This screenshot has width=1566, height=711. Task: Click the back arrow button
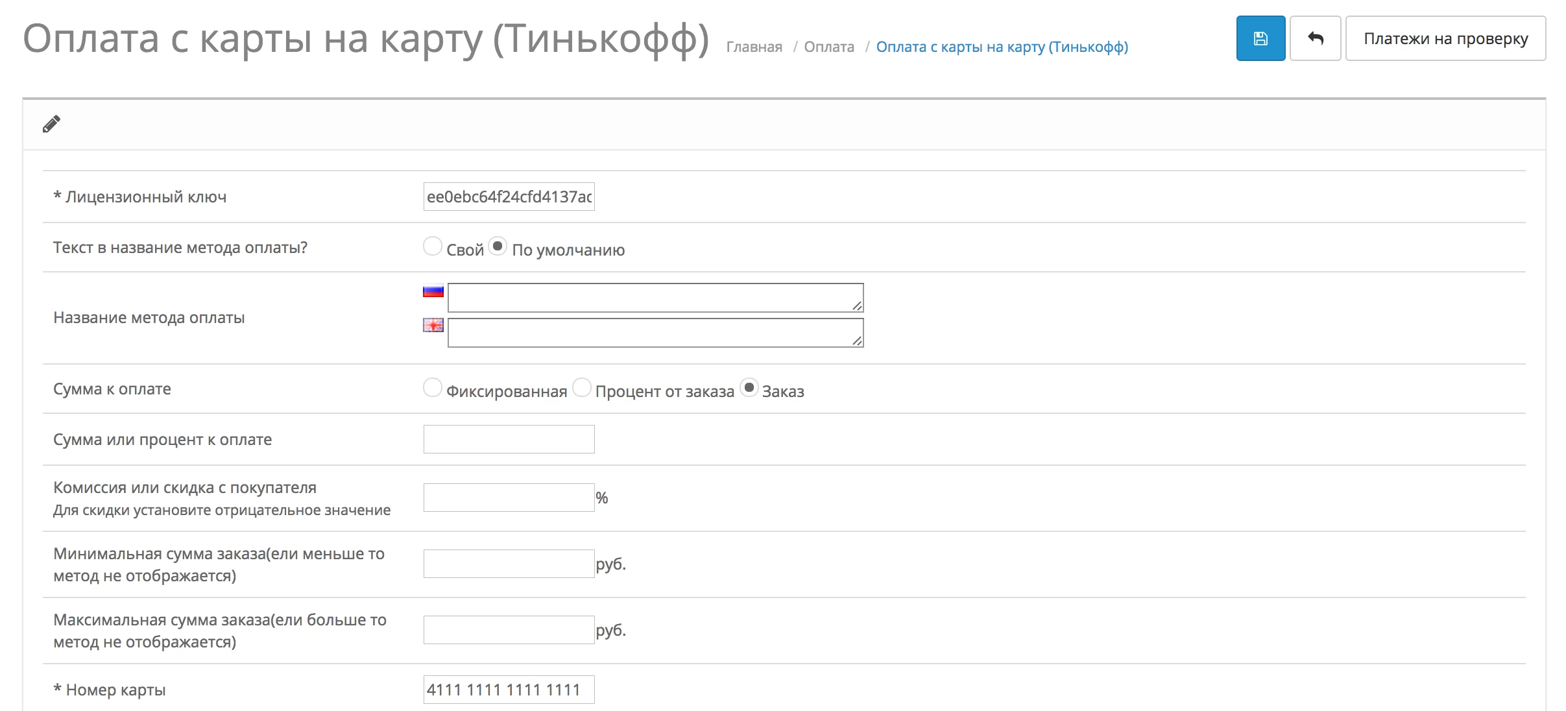click(1315, 38)
